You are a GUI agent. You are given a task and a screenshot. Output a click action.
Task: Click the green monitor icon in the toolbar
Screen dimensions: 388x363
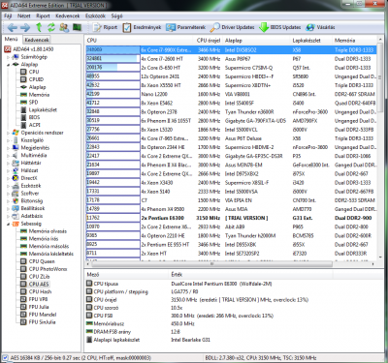[x=77, y=27]
